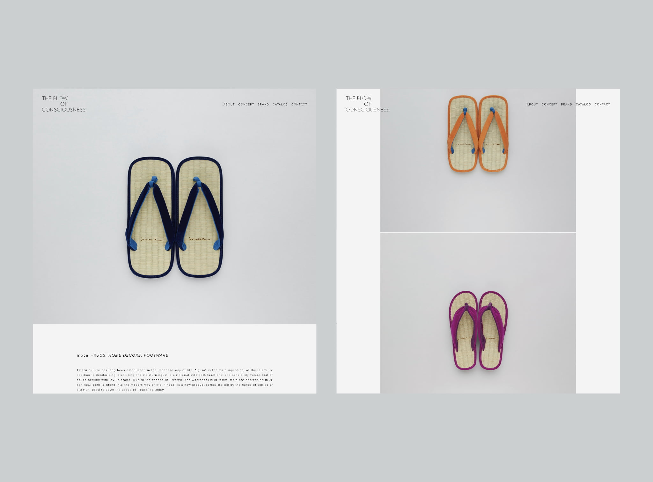This screenshot has height=482, width=653.
Task: Select BRAND on the navy sandal page
Action: click(263, 105)
